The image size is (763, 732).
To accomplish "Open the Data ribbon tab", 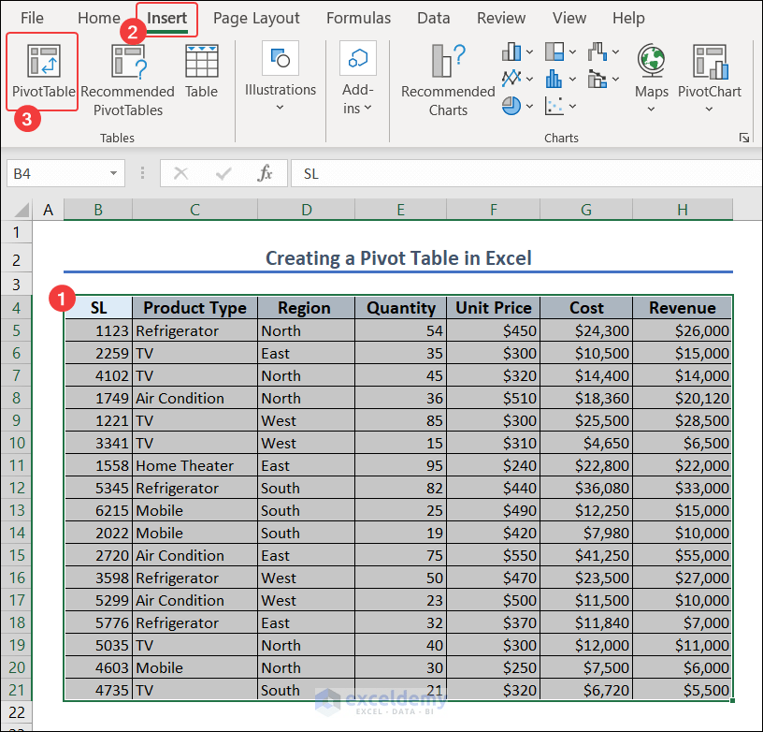I will tap(433, 18).
